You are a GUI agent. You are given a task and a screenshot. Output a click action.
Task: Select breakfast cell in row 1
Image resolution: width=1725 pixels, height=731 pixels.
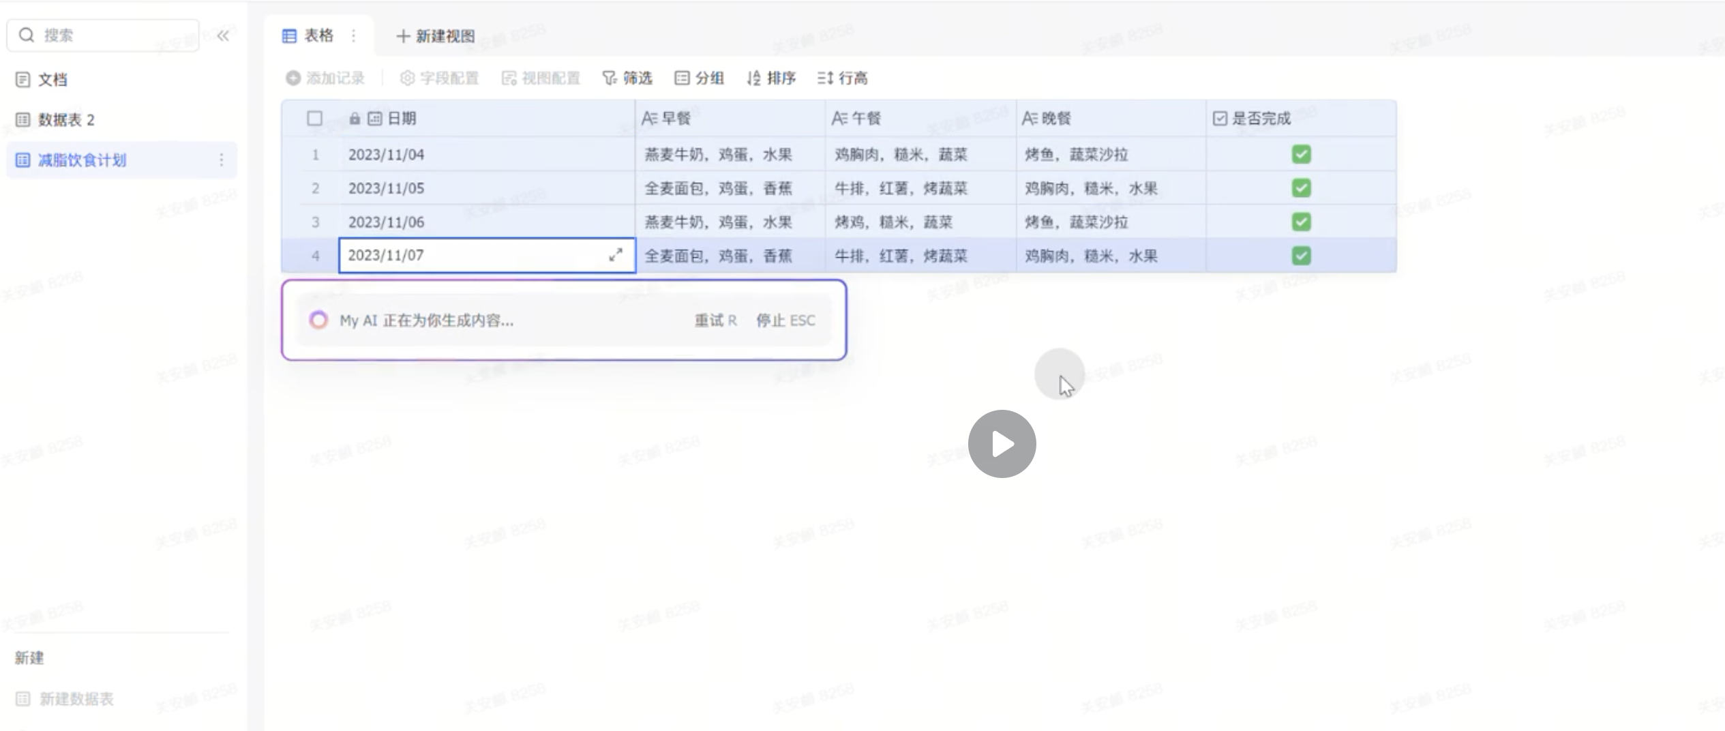pyautogui.click(x=730, y=154)
